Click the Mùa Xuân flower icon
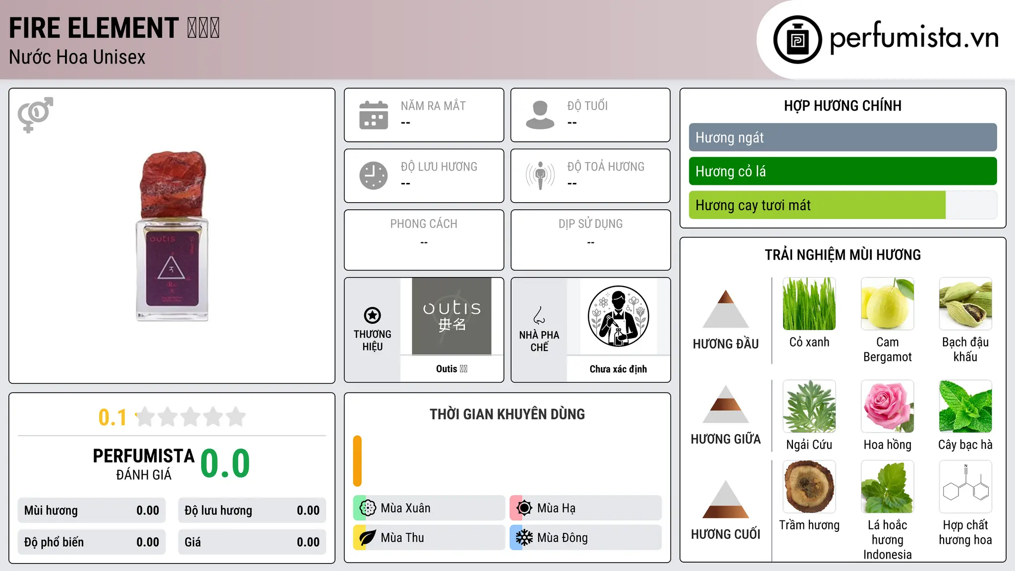 [x=368, y=508]
